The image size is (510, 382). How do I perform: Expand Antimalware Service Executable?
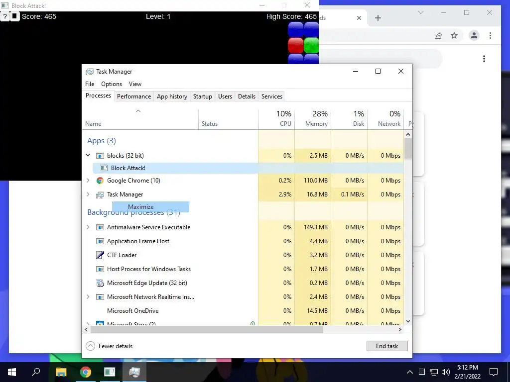click(x=88, y=227)
